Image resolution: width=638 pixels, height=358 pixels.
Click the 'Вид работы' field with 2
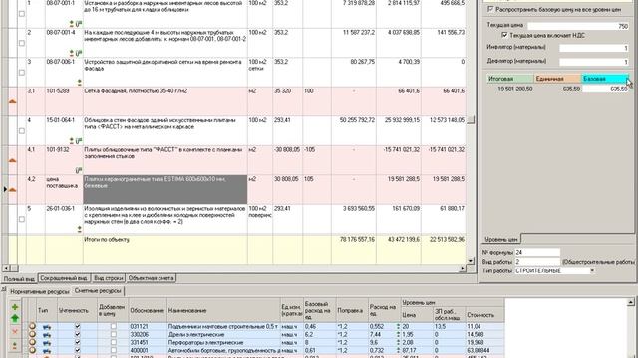click(537, 262)
